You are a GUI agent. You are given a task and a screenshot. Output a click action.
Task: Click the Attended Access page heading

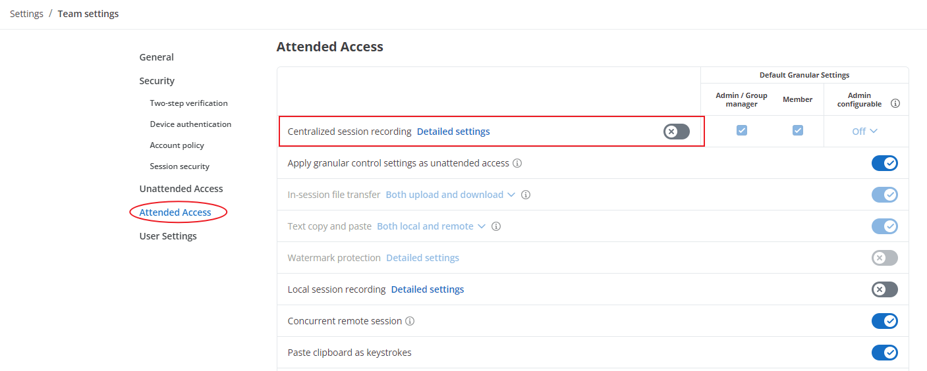pyautogui.click(x=329, y=47)
